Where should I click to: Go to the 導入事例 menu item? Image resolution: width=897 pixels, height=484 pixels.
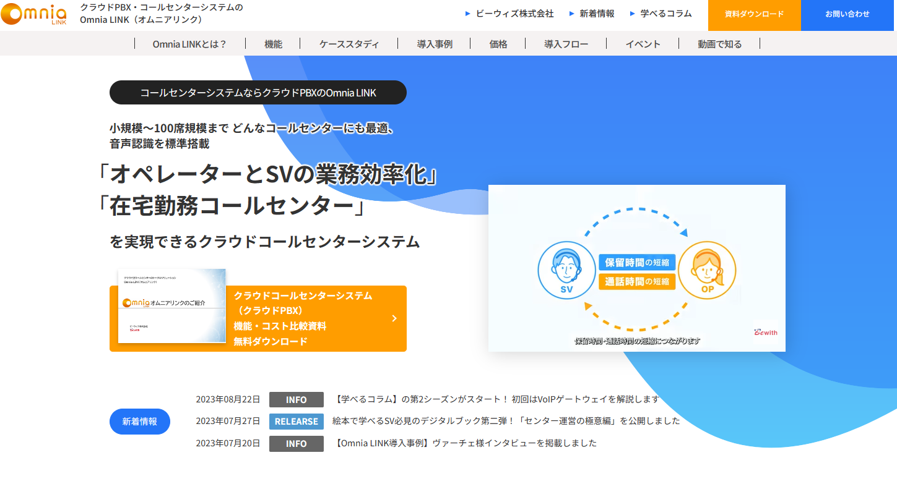pyautogui.click(x=435, y=44)
